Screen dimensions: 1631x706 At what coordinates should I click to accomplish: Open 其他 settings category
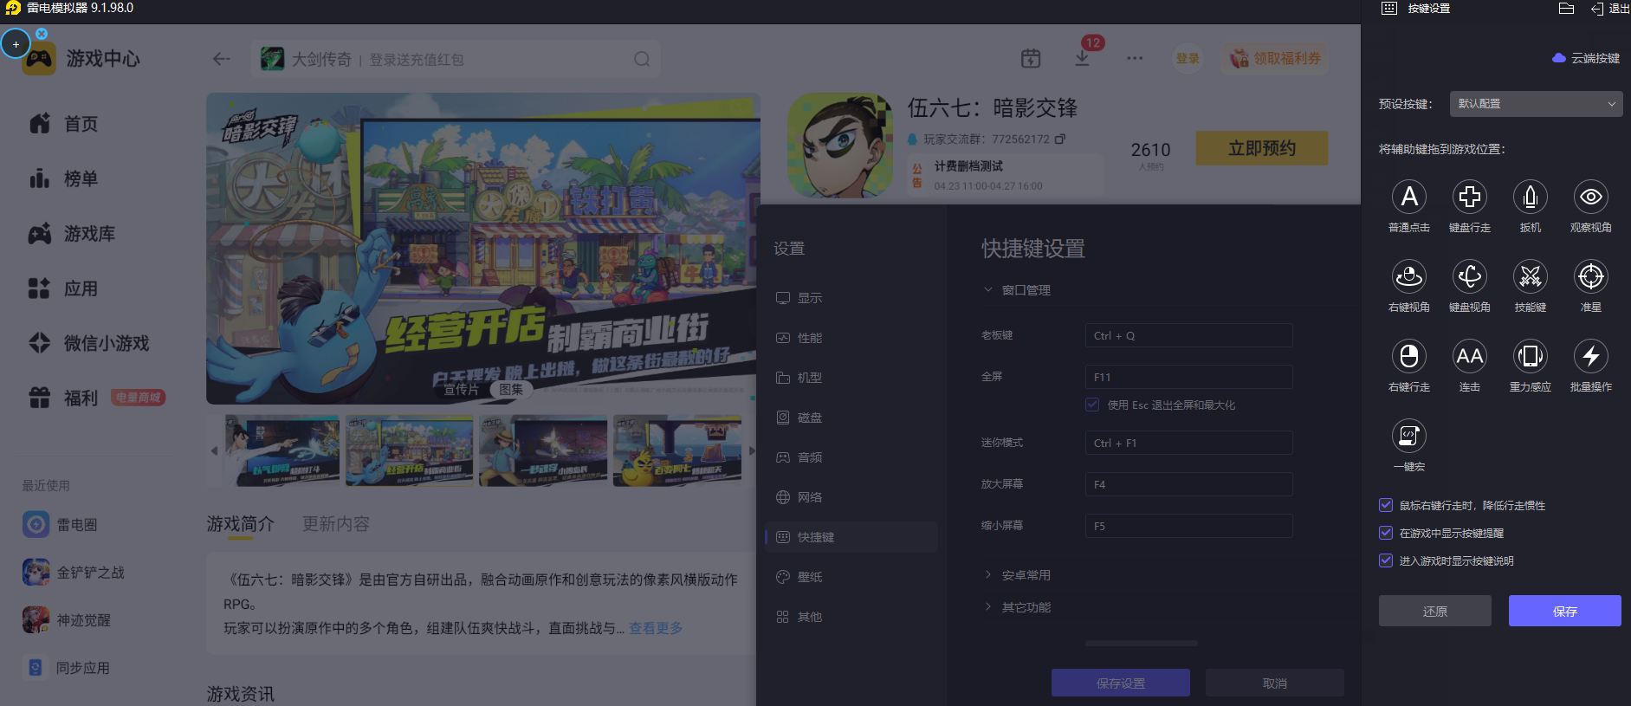coord(851,617)
